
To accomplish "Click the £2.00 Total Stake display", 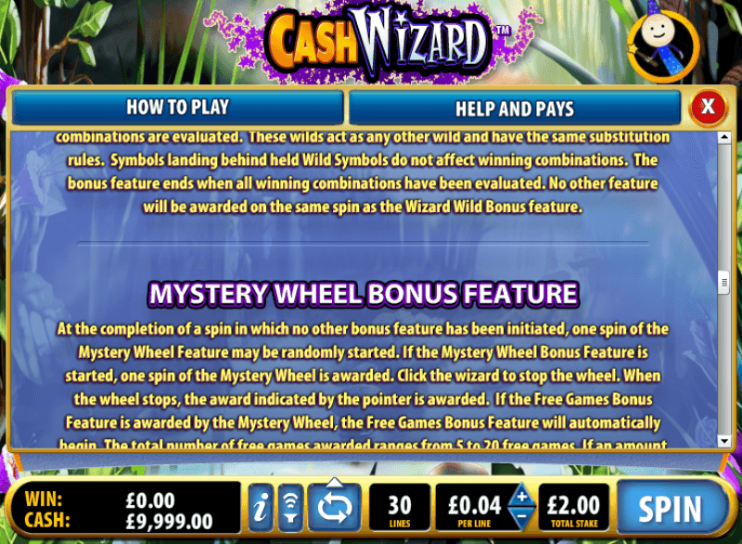I will [573, 508].
